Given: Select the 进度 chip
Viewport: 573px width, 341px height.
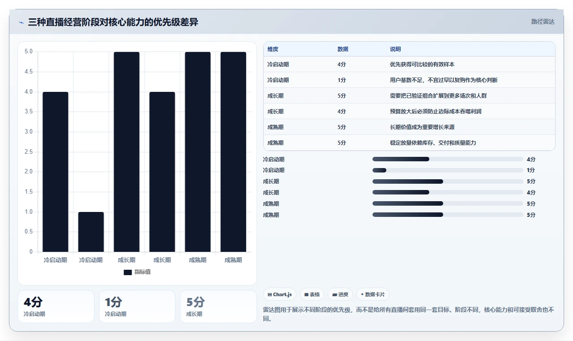Looking at the screenshot, I should click(340, 294).
